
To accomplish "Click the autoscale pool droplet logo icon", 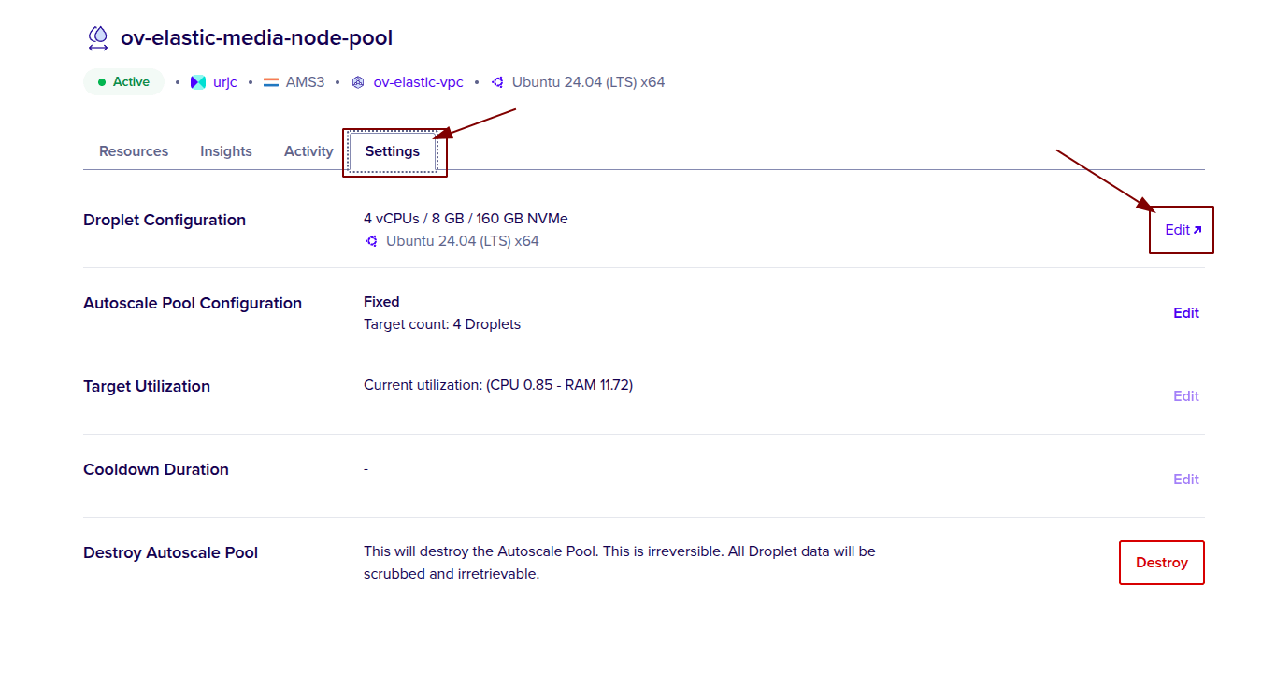I will point(97,36).
